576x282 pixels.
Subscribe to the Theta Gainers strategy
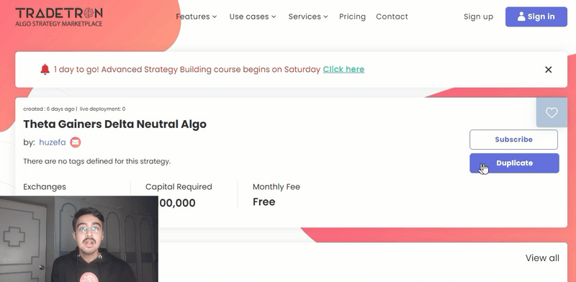513,140
